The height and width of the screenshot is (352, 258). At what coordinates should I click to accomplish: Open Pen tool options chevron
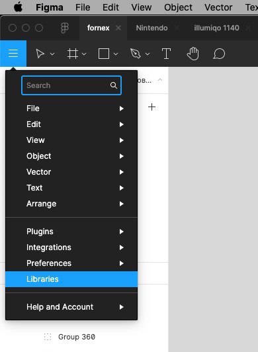148,54
